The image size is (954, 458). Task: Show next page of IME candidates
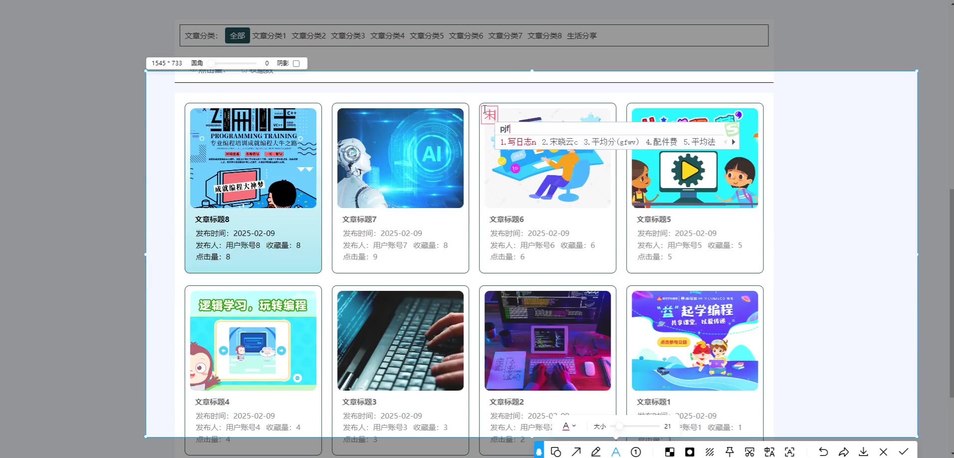[x=733, y=142]
